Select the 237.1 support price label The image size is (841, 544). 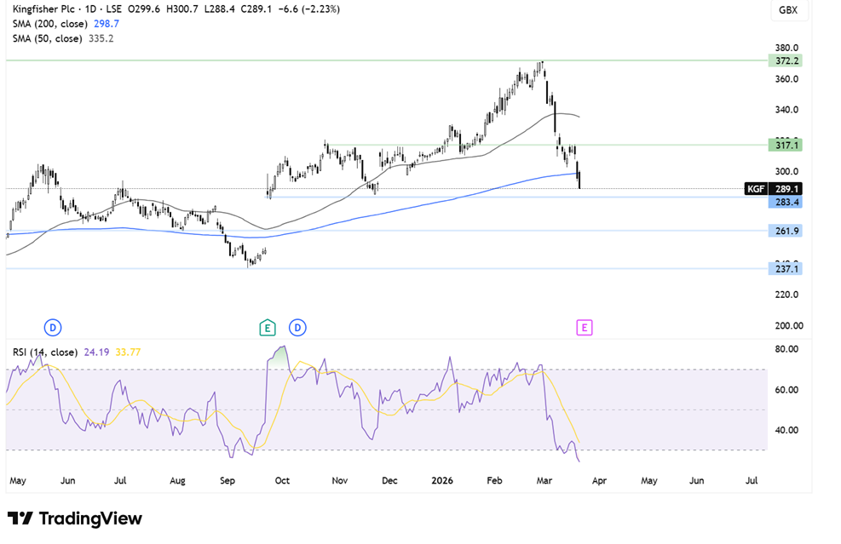click(x=786, y=268)
